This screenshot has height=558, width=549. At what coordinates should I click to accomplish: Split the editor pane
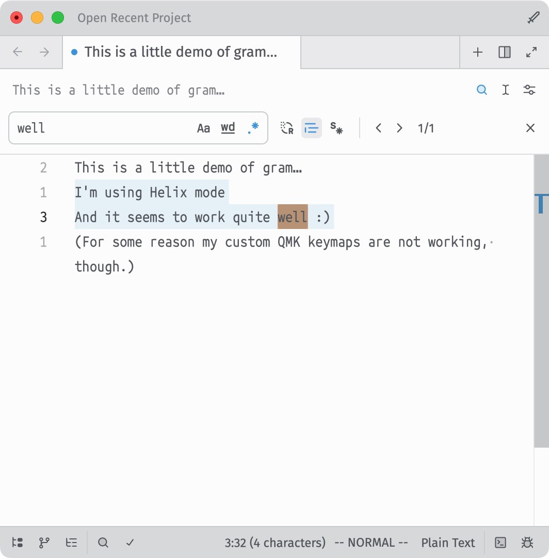point(505,52)
